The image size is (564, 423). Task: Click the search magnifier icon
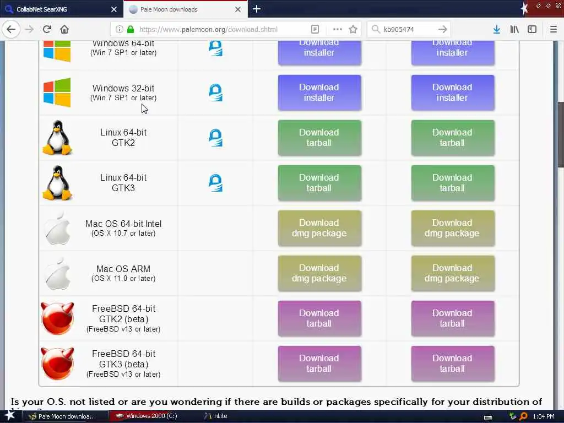point(376,29)
